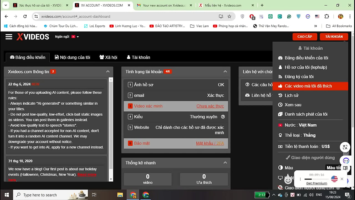
Task: Open the Tài khoản tab
Action: pyautogui.click(x=138, y=57)
